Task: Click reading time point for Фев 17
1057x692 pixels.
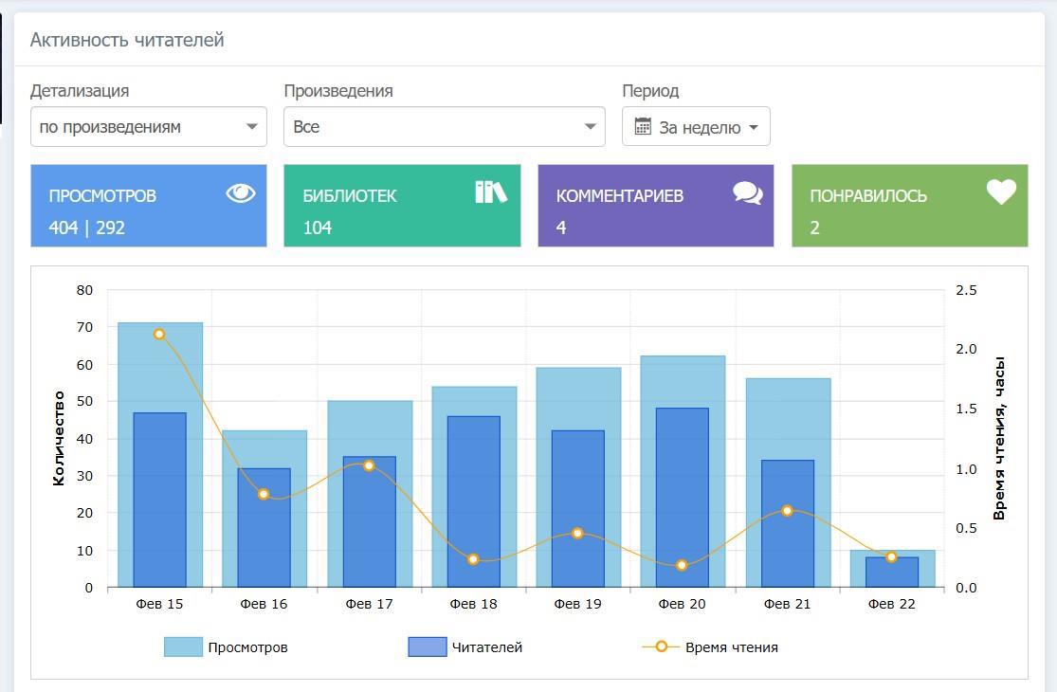Action: pyautogui.click(x=369, y=465)
